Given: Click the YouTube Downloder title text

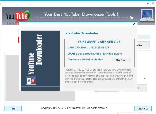Looking at the screenshot, I should pyautogui.click(x=82, y=33).
